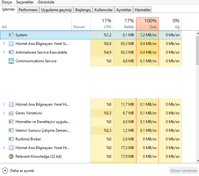
Task: Sort by the 17% CPU column header
Action: point(102,24)
